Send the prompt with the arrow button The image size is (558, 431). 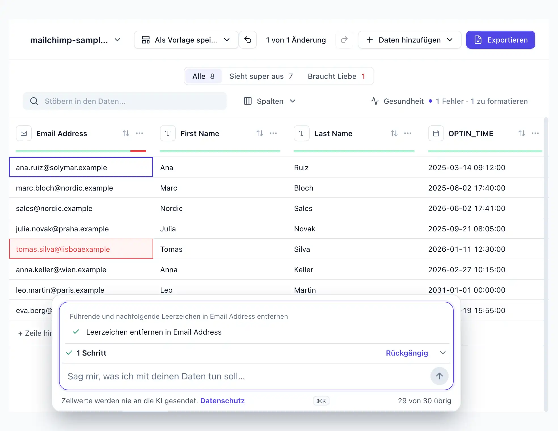tap(439, 376)
